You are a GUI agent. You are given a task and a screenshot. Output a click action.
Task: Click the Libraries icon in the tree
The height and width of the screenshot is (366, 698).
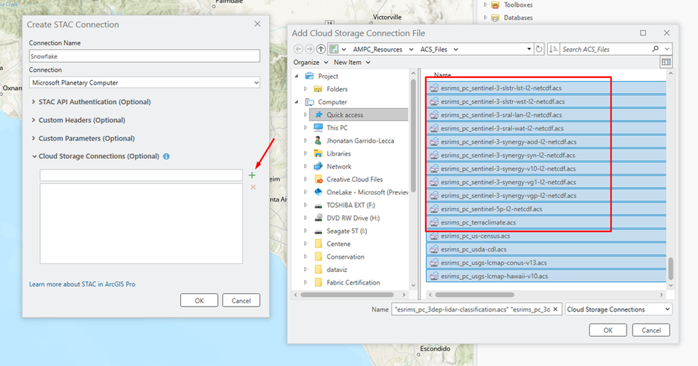point(319,153)
